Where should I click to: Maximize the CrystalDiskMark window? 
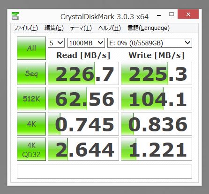[x=172, y=14]
